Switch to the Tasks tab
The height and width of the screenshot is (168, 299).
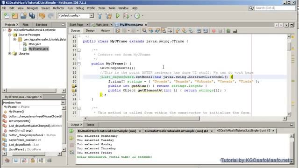(x=90, y=125)
